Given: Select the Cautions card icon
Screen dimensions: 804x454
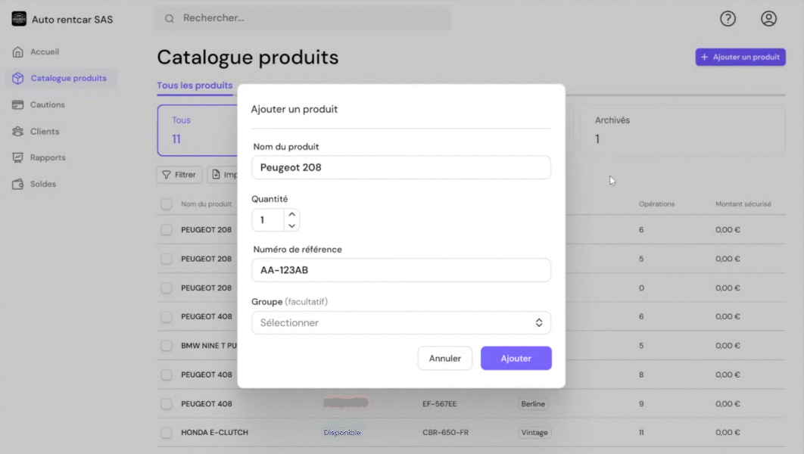Looking at the screenshot, I should (18, 105).
